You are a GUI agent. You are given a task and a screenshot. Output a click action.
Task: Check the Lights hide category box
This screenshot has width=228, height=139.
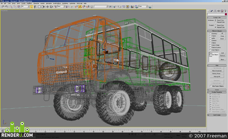[x=210, y=38]
